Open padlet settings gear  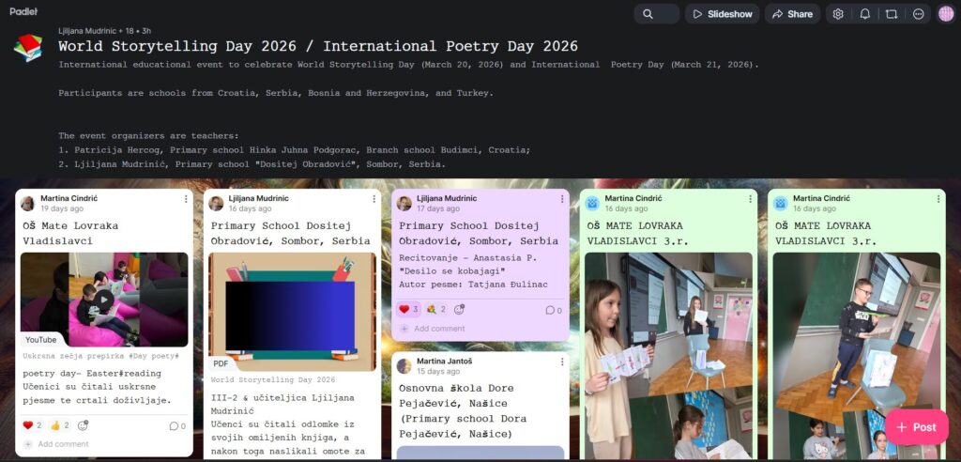tap(838, 14)
